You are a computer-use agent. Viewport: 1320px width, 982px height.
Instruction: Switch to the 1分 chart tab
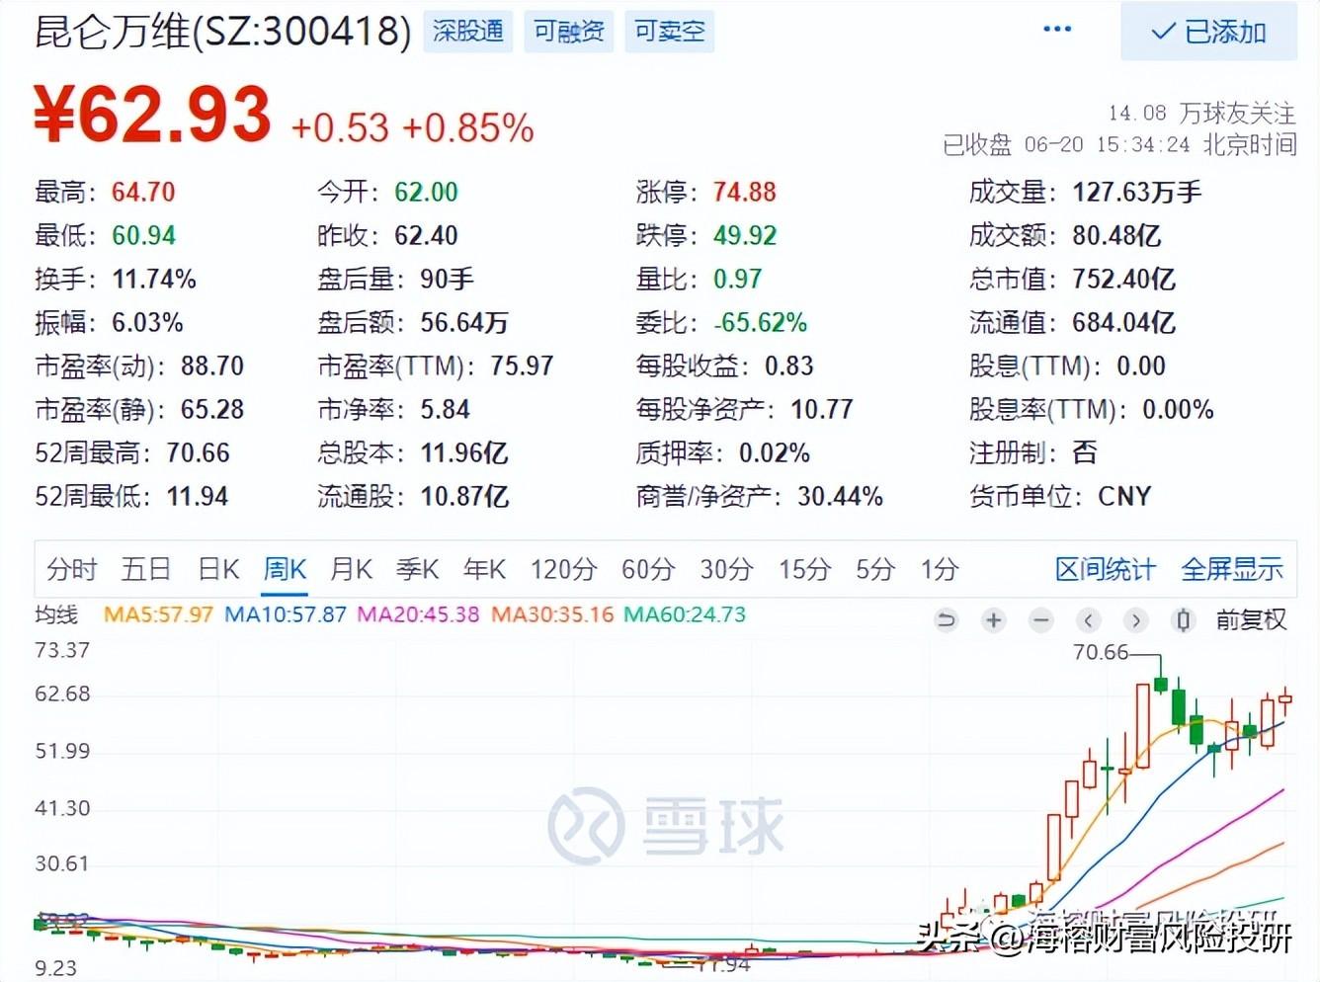point(940,570)
